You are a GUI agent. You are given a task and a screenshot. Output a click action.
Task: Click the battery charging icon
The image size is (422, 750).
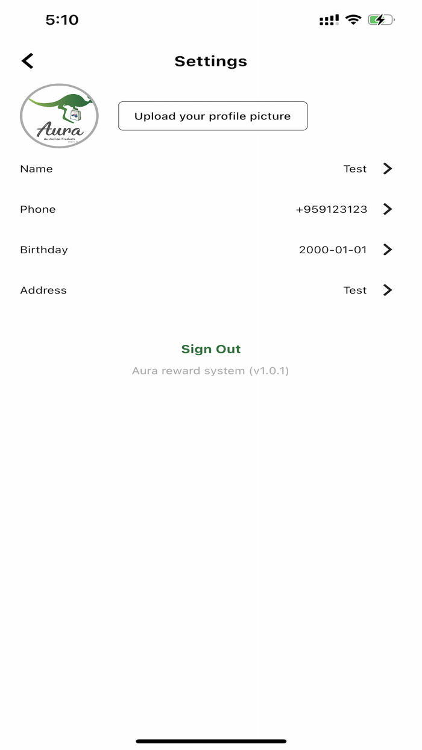point(380,19)
